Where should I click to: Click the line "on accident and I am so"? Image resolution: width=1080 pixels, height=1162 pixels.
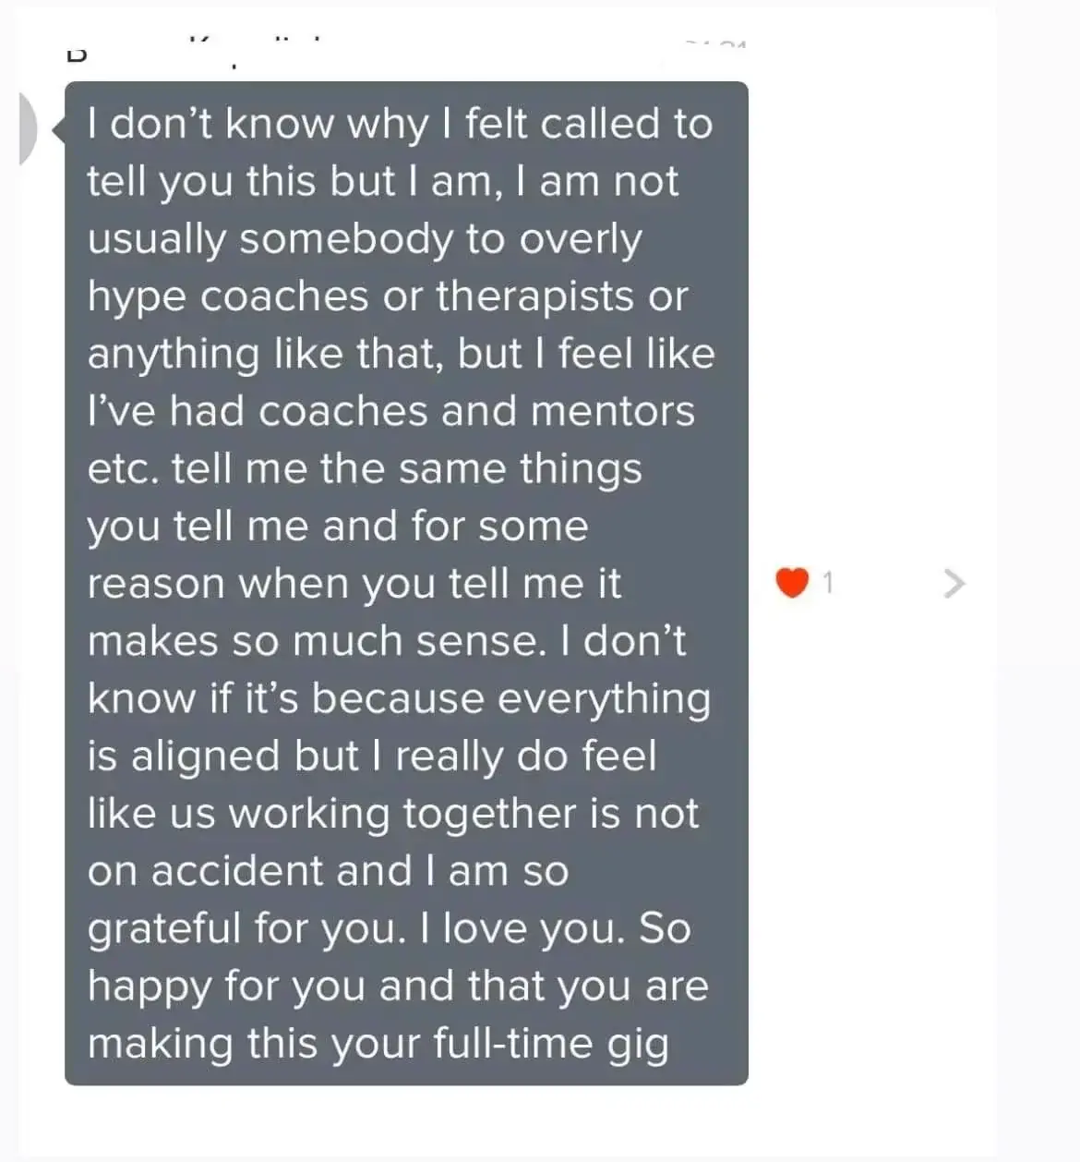pyautogui.click(x=328, y=871)
